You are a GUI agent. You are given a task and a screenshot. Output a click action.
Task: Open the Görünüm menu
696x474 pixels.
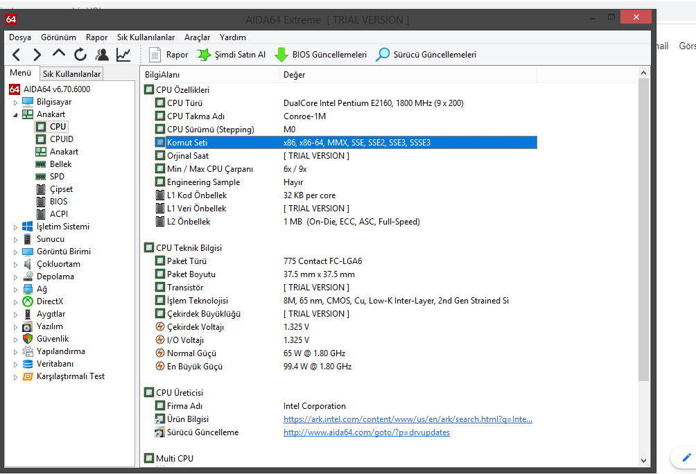tap(59, 37)
